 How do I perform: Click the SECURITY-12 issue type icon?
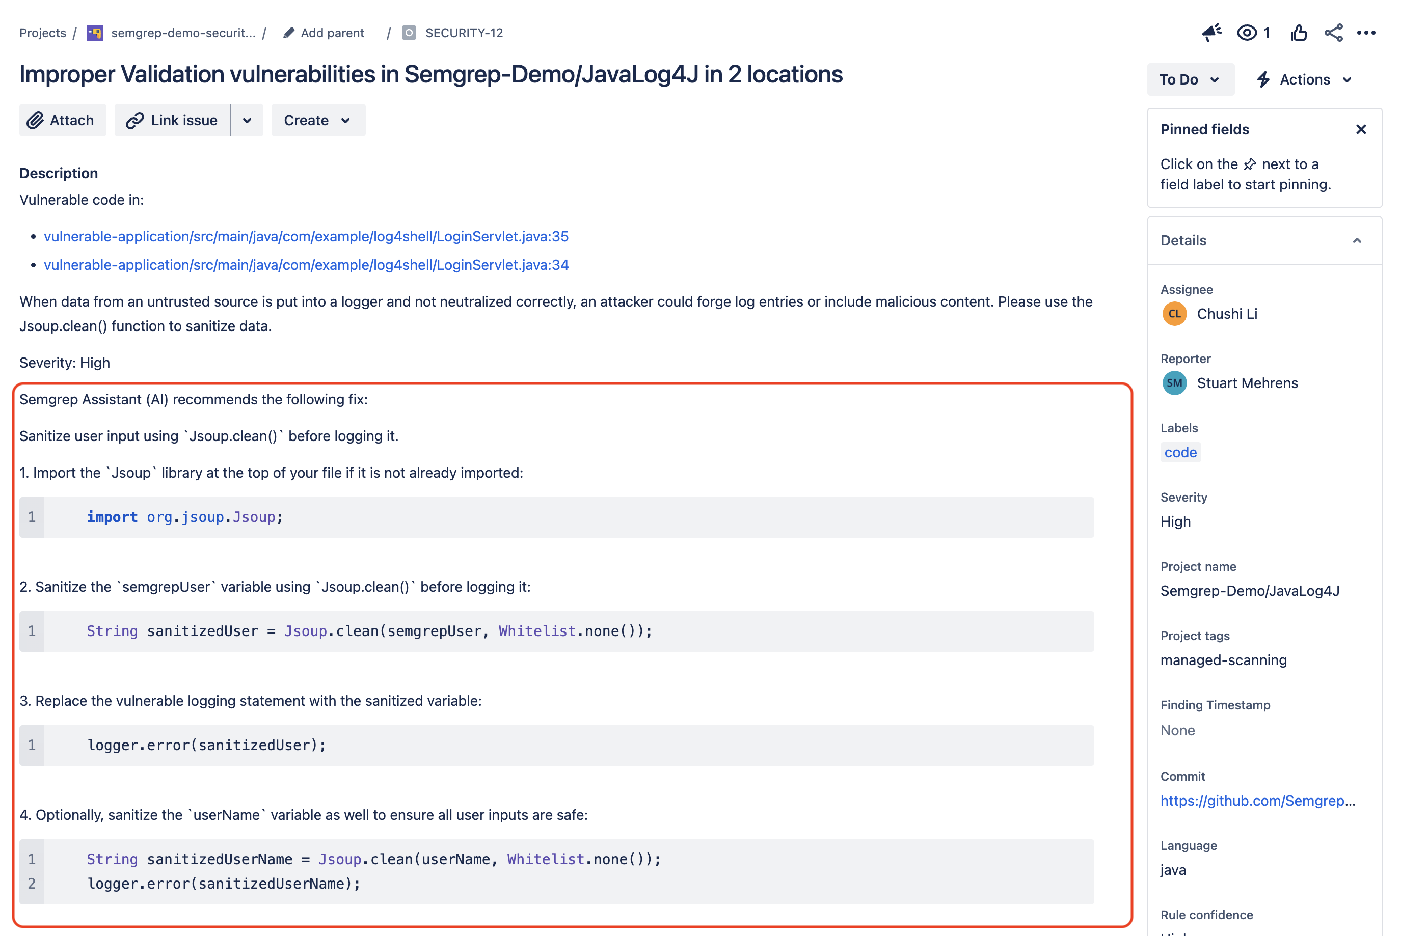pyautogui.click(x=409, y=33)
